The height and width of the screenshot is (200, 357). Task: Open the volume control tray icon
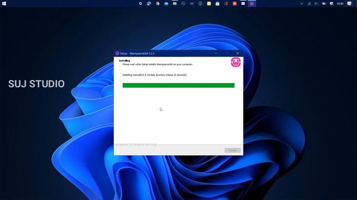point(316,3)
